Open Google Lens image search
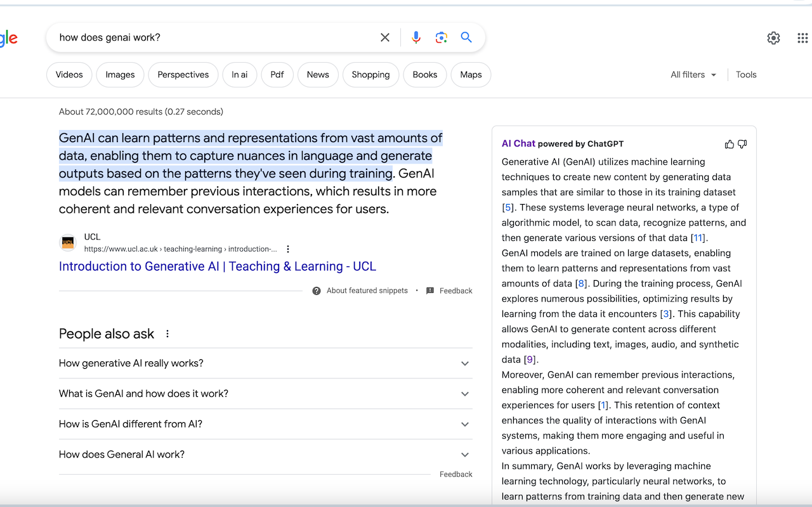This screenshot has width=812, height=507. point(442,37)
